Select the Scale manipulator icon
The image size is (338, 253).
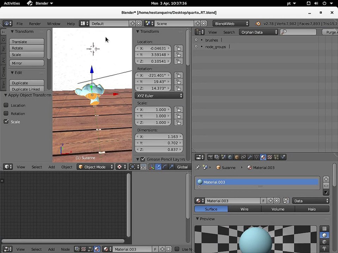pos(171,167)
